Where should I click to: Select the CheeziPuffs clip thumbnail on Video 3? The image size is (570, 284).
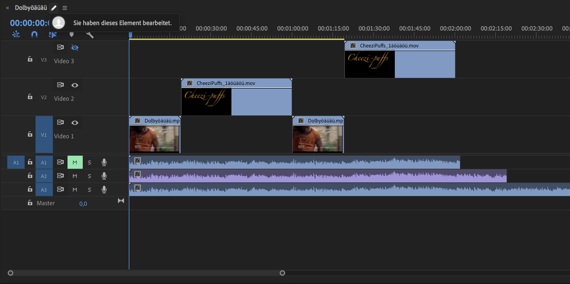[370, 64]
